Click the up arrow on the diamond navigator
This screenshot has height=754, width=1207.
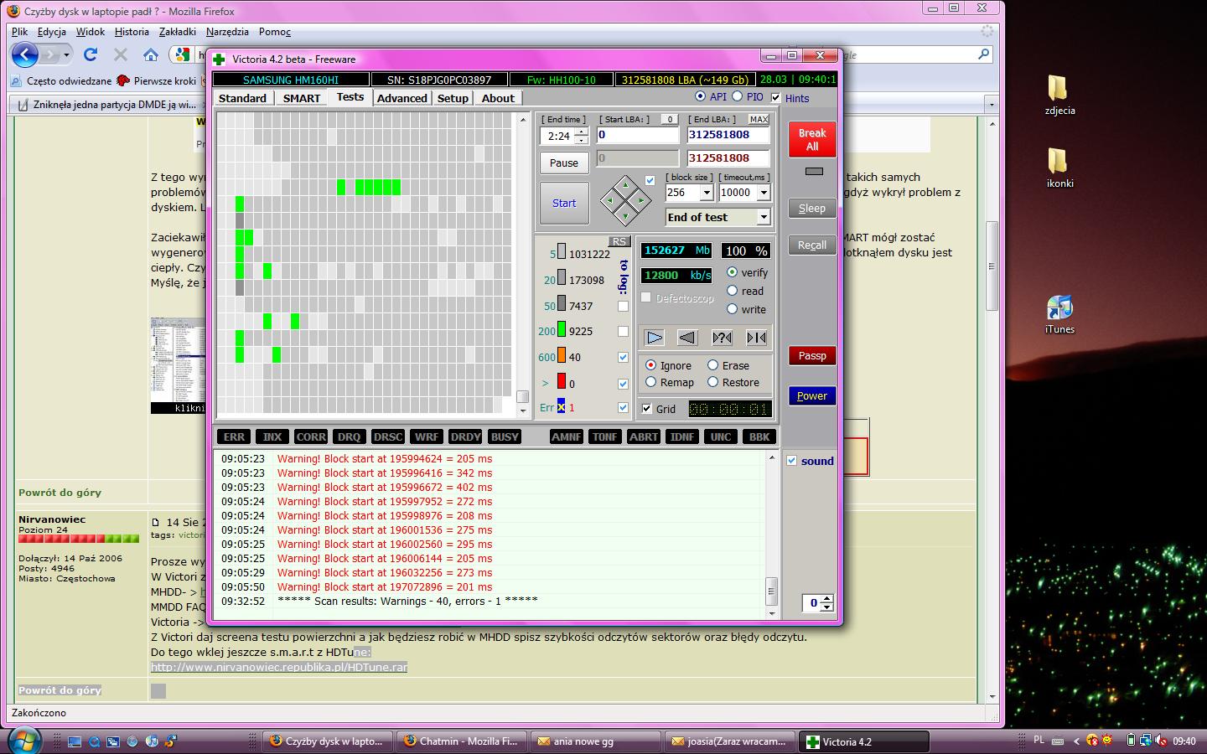click(625, 185)
